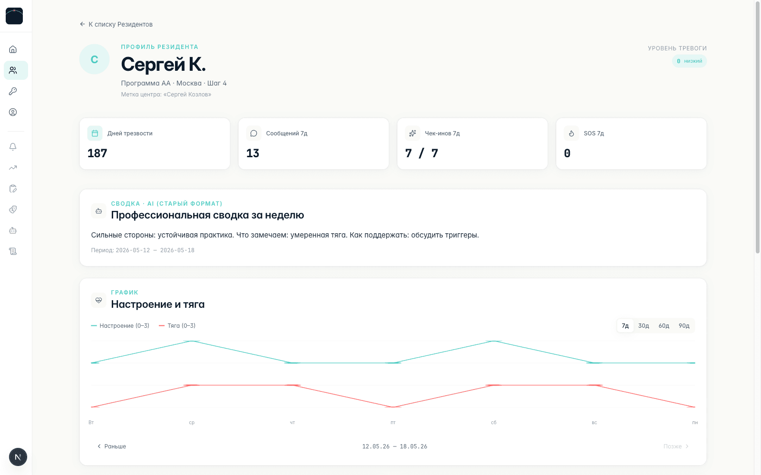The image size is (761, 475).
Task: Click the mood line peak above ср
Action: tap(192, 341)
